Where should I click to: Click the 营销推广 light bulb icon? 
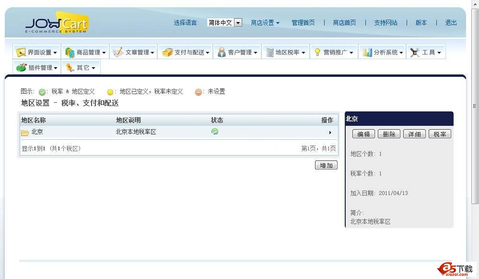(x=317, y=52)
